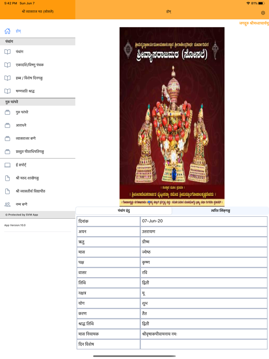
Task: Click book icon beside हब्ब / विशेष दिनगळु
Action: (7, 78)
